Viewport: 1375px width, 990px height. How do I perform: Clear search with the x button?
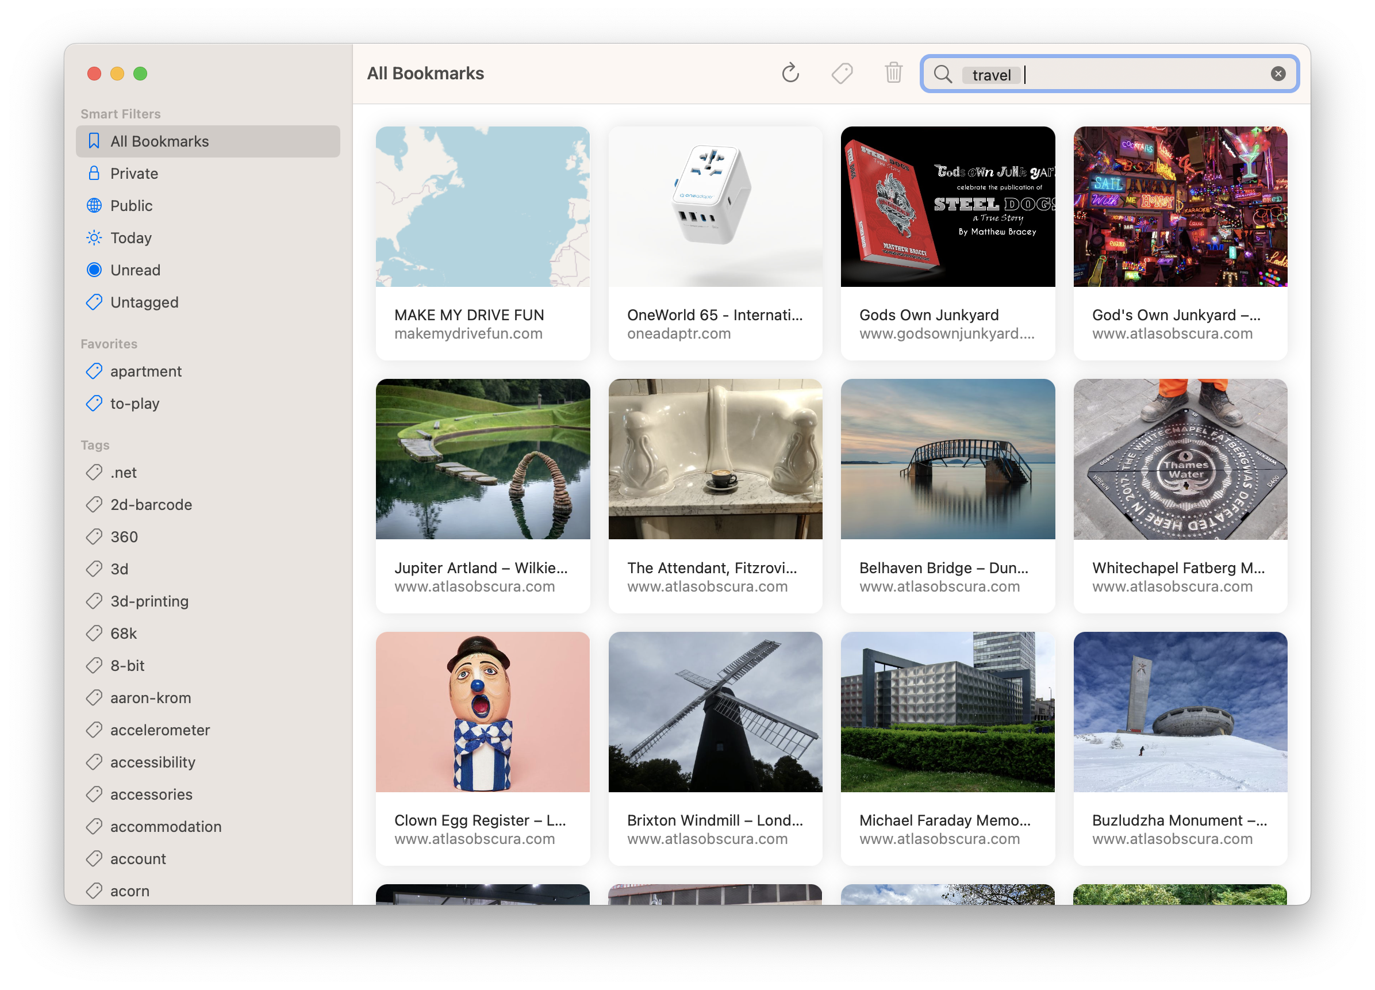coord(1278,74)
